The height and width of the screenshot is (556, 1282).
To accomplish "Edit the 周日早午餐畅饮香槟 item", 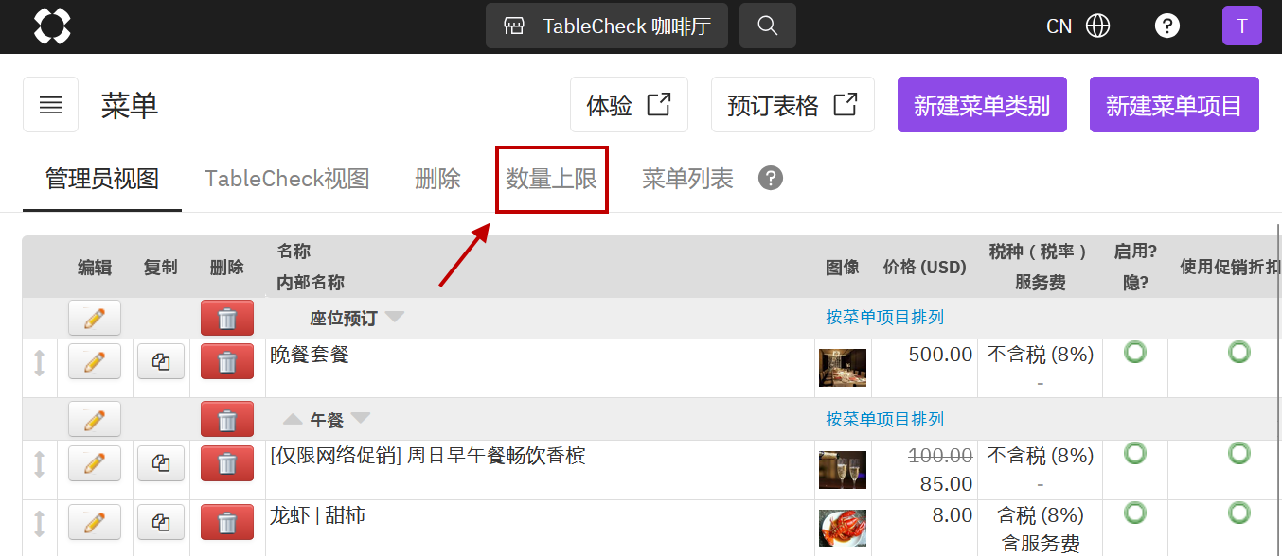I will point(95,463).
